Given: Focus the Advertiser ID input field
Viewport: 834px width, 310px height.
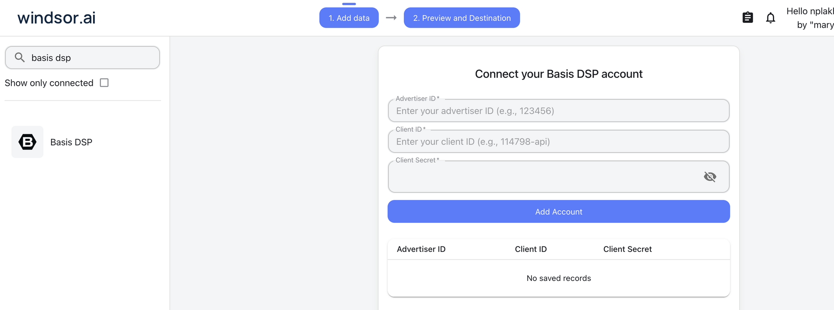Looking at the screenshot, I should pyautogui.click(x=559, y=111).
